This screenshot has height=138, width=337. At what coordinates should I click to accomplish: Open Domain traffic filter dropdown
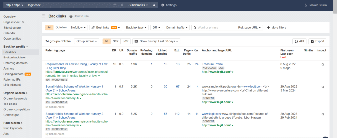tap(177, 28)
